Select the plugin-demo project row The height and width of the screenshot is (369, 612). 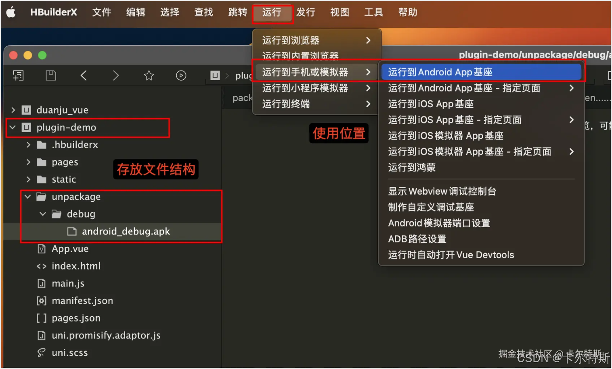[x=112, y=127]
